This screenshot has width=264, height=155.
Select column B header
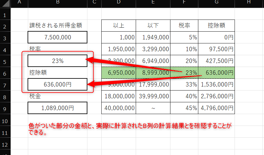click(58, 2)
